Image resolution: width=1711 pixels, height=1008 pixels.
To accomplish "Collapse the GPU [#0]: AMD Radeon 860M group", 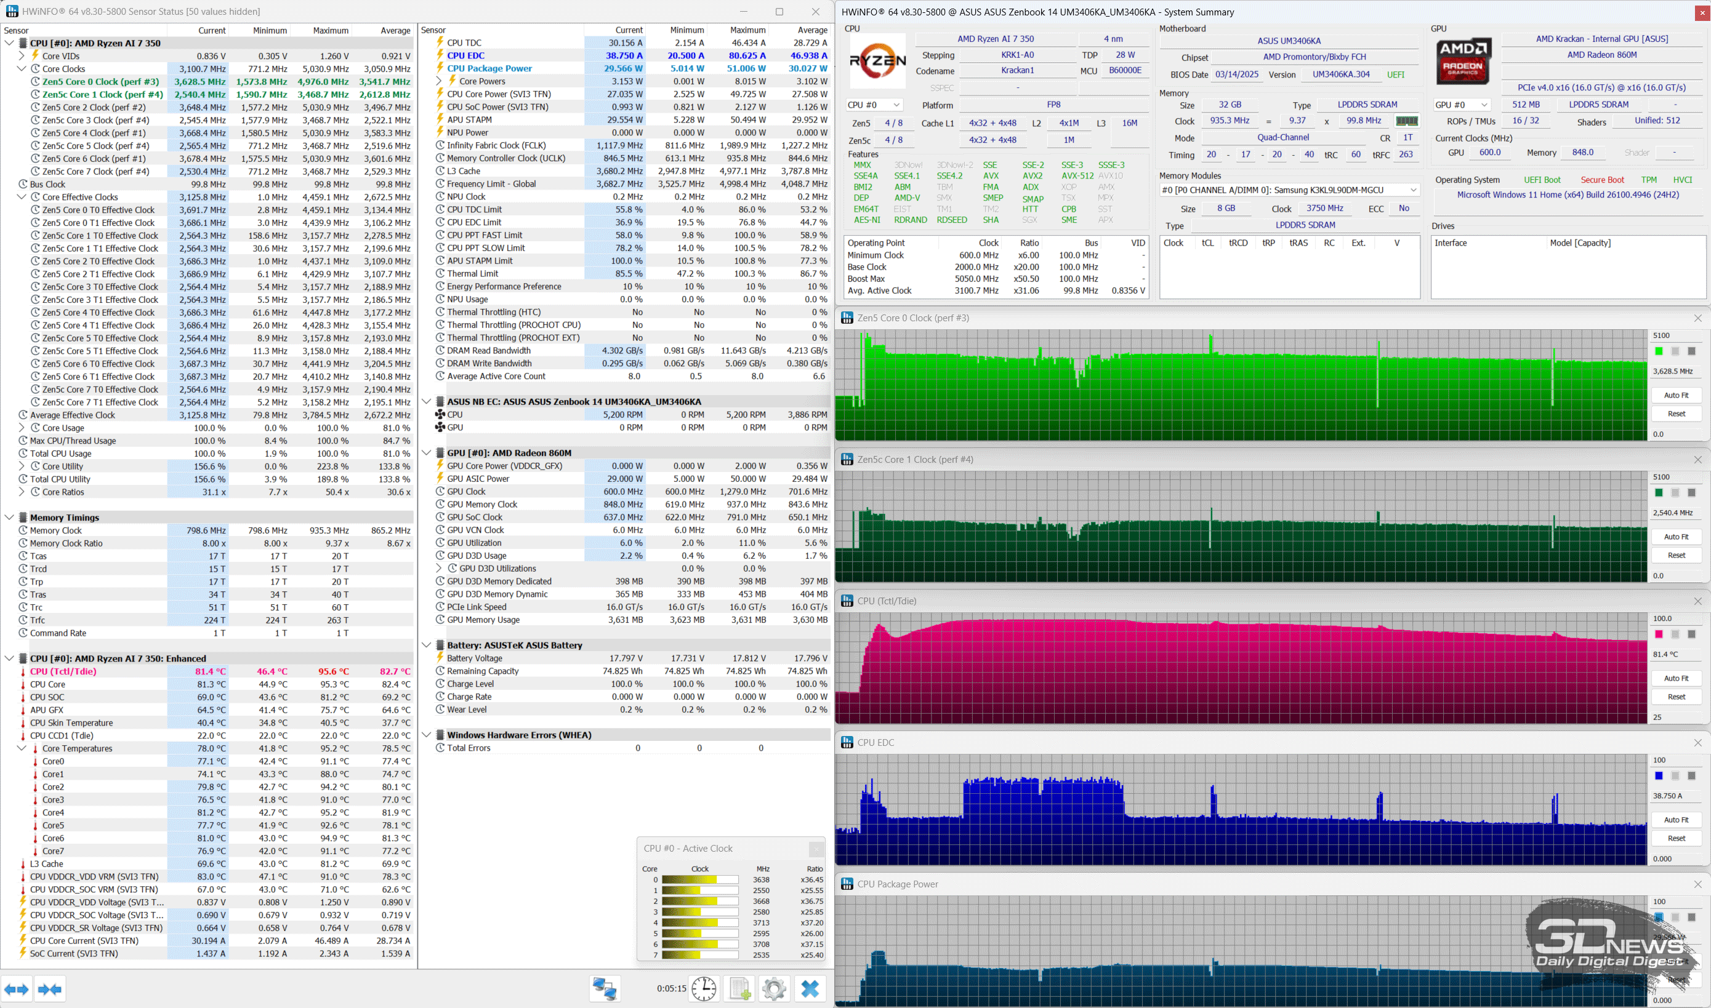I will [x=427, y=453].
